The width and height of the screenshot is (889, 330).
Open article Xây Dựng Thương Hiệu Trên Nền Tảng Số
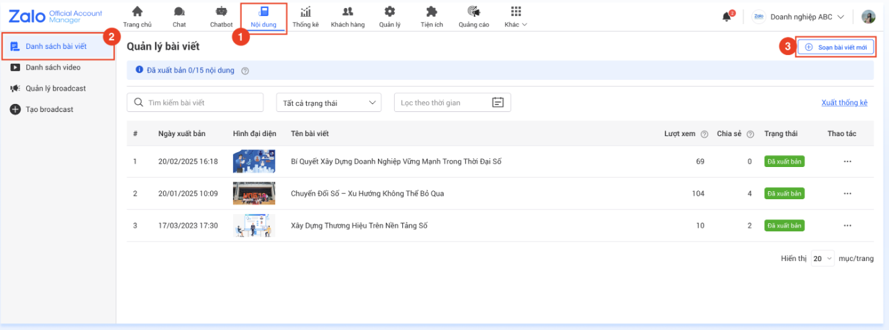359,225
